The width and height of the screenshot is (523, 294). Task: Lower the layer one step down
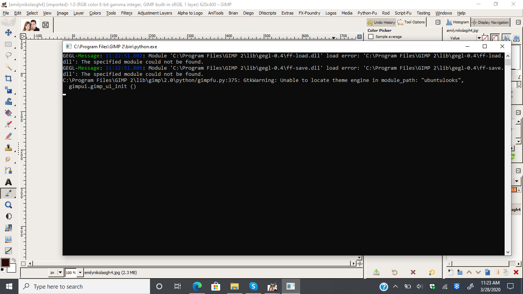(x=478, y=272)
